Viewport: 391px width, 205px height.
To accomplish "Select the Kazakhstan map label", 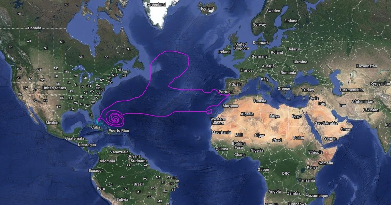I will point(367,66).
